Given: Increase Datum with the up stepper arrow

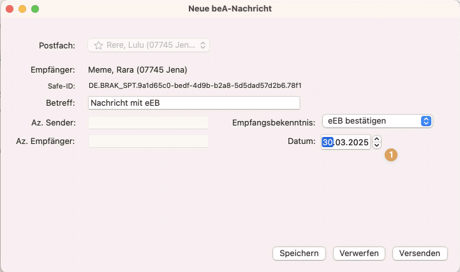Looking at the screenshot, I should 376,139.
